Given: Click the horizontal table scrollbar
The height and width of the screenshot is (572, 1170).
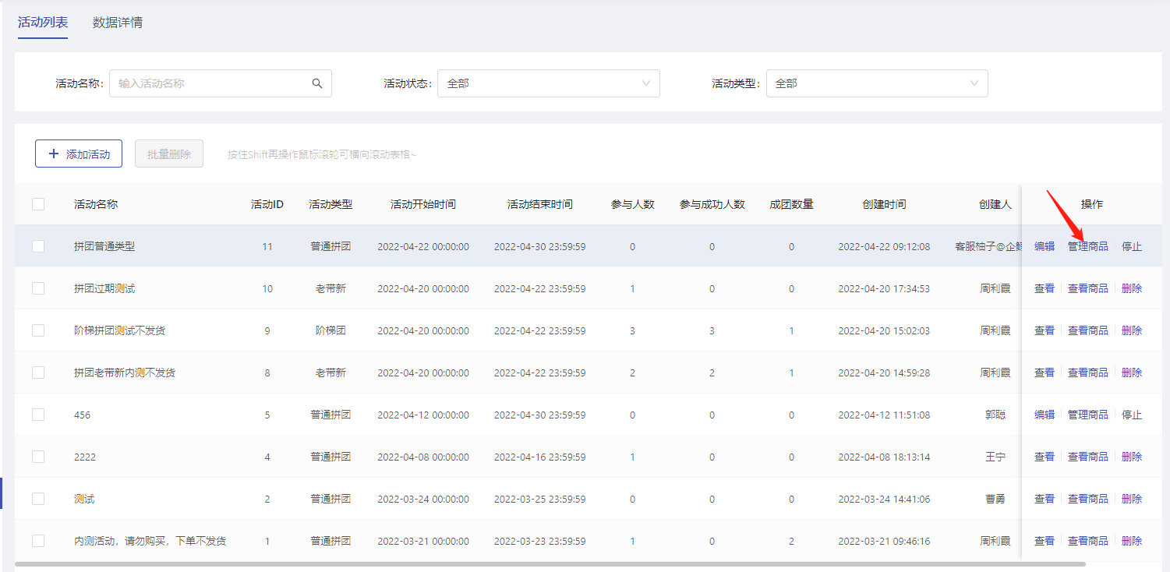Looking at the screenshot, I should point(550,563).
